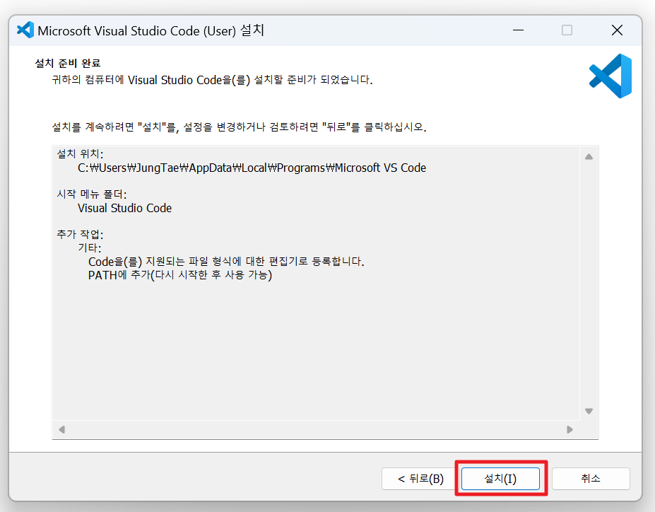Cancel setup with the 취소 button
Image resolution: width=655 pixels, height=512 pixels.
(x=591, y=479)
